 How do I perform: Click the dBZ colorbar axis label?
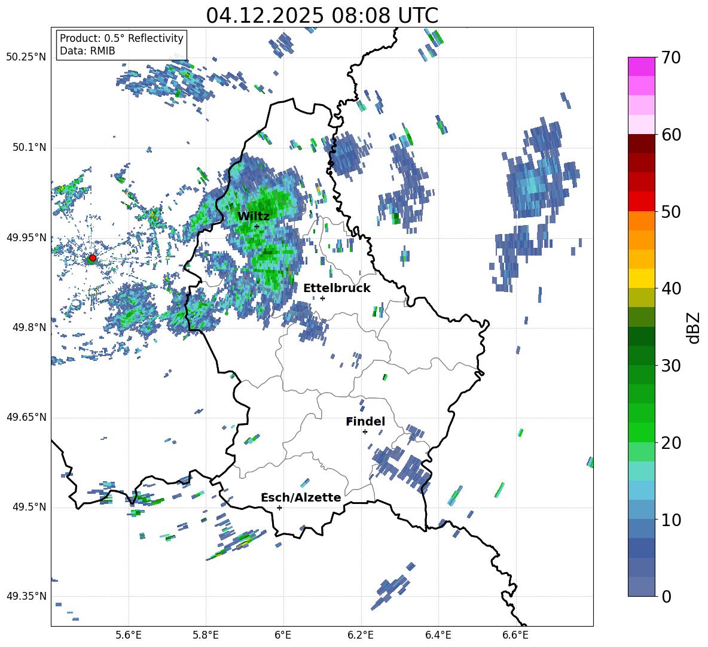694,327
